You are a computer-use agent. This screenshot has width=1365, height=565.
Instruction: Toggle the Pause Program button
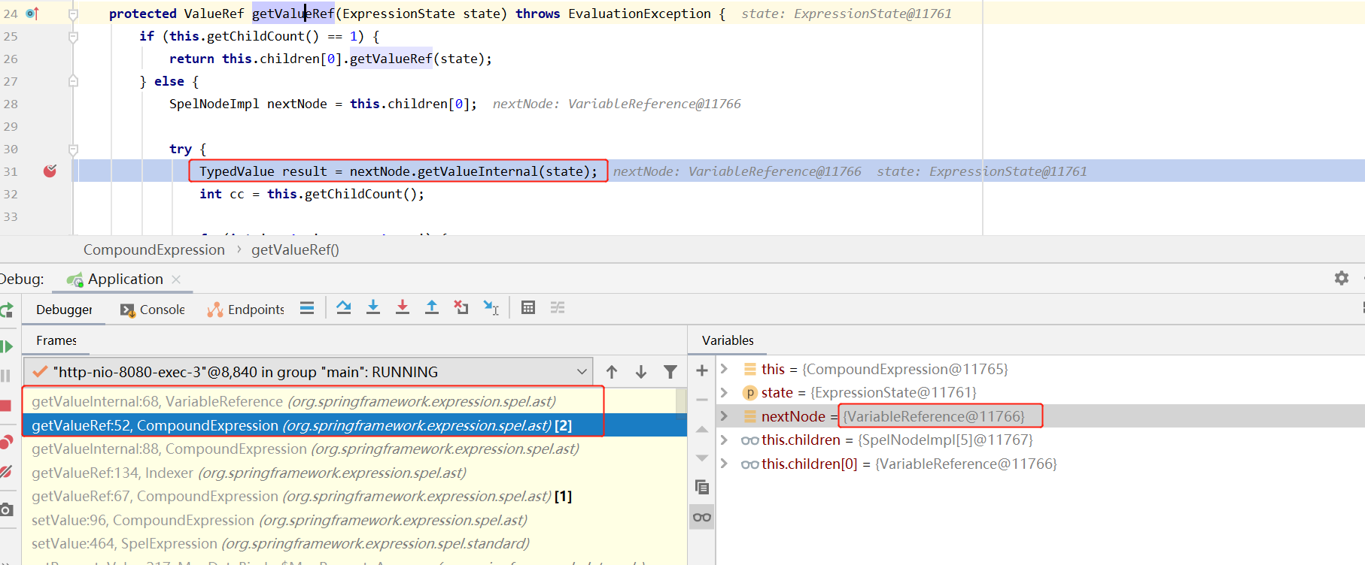(x=5, y=376)
